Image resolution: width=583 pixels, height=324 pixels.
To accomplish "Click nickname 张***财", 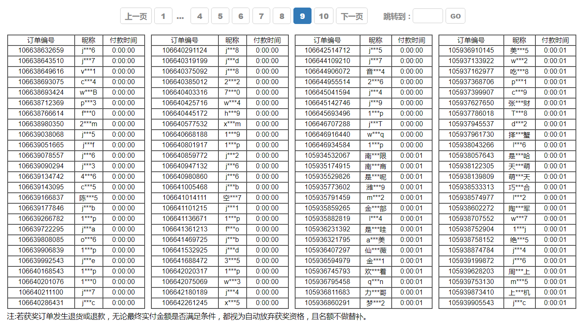I will [519, 103].
